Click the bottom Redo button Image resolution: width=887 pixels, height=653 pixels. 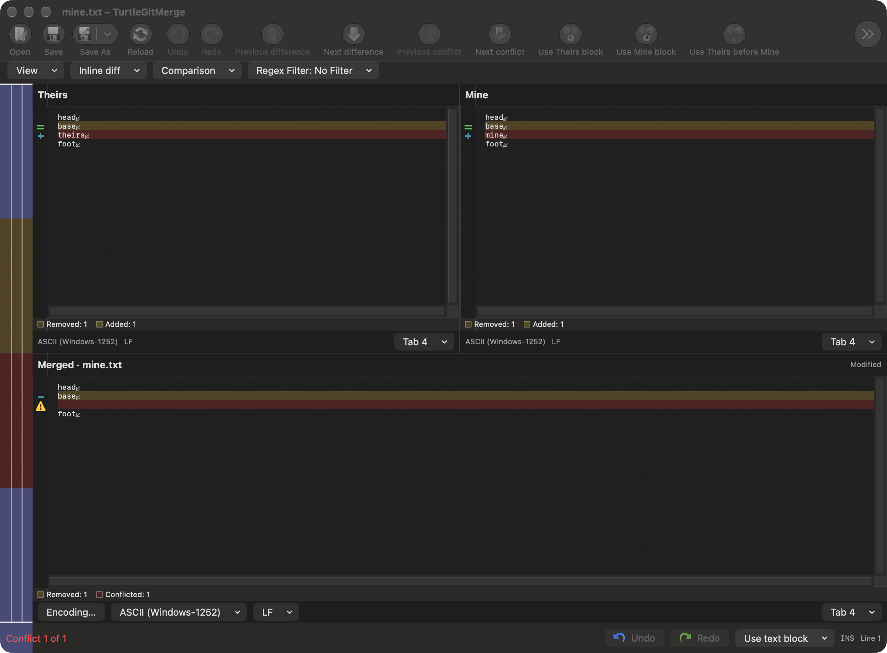coord(699,638)
